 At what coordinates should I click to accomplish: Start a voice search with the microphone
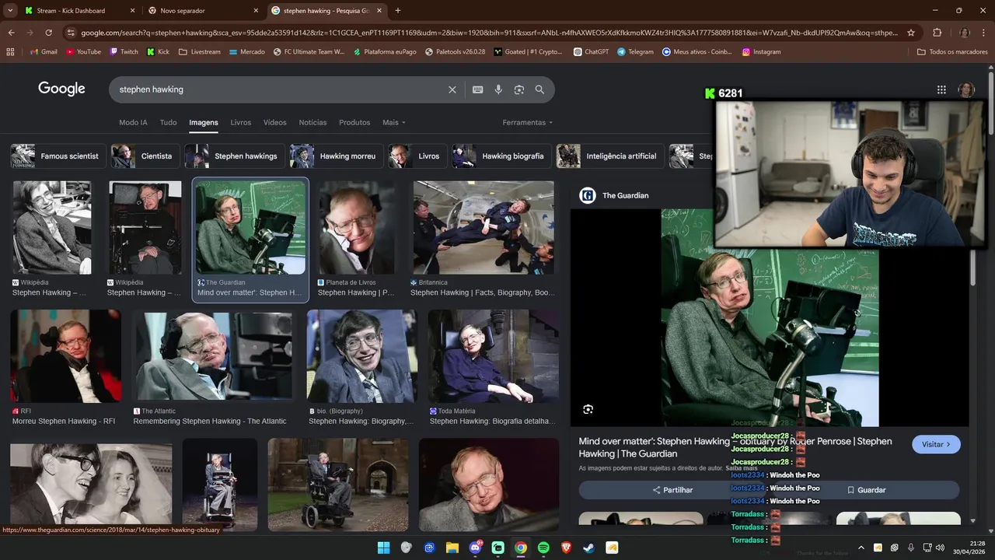[498, 89]
